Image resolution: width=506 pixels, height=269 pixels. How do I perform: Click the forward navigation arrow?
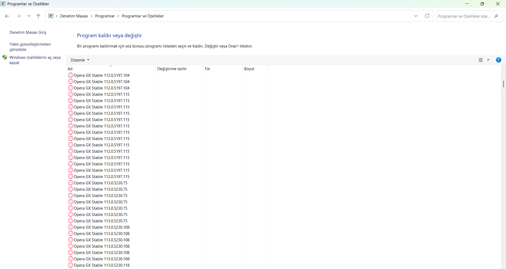tap(19, 16)
